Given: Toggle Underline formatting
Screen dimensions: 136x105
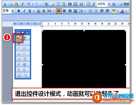Looking at the screenshot, I should (30, 11).
